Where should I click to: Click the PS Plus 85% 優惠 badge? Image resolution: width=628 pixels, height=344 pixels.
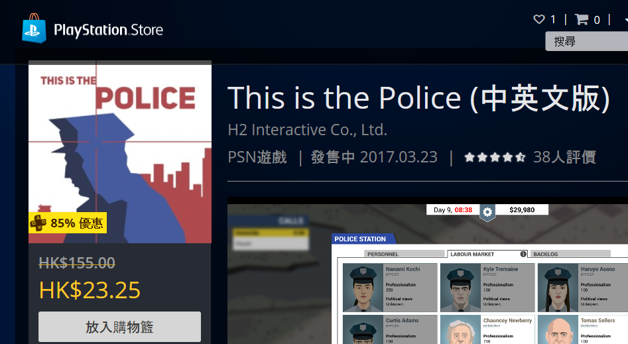[x=68, y=223]
